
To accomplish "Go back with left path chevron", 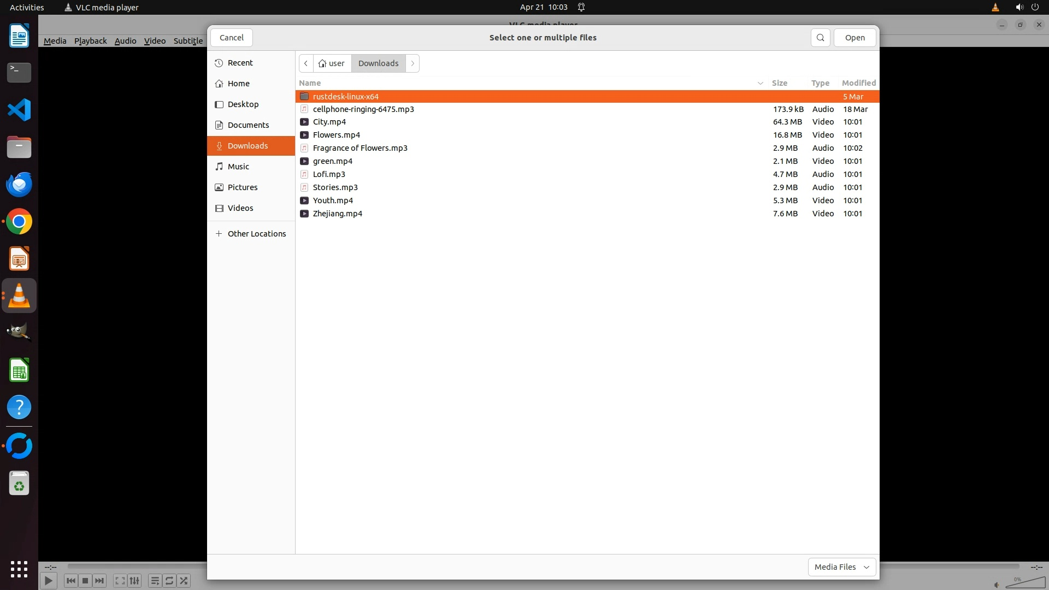I will [306, 63].
